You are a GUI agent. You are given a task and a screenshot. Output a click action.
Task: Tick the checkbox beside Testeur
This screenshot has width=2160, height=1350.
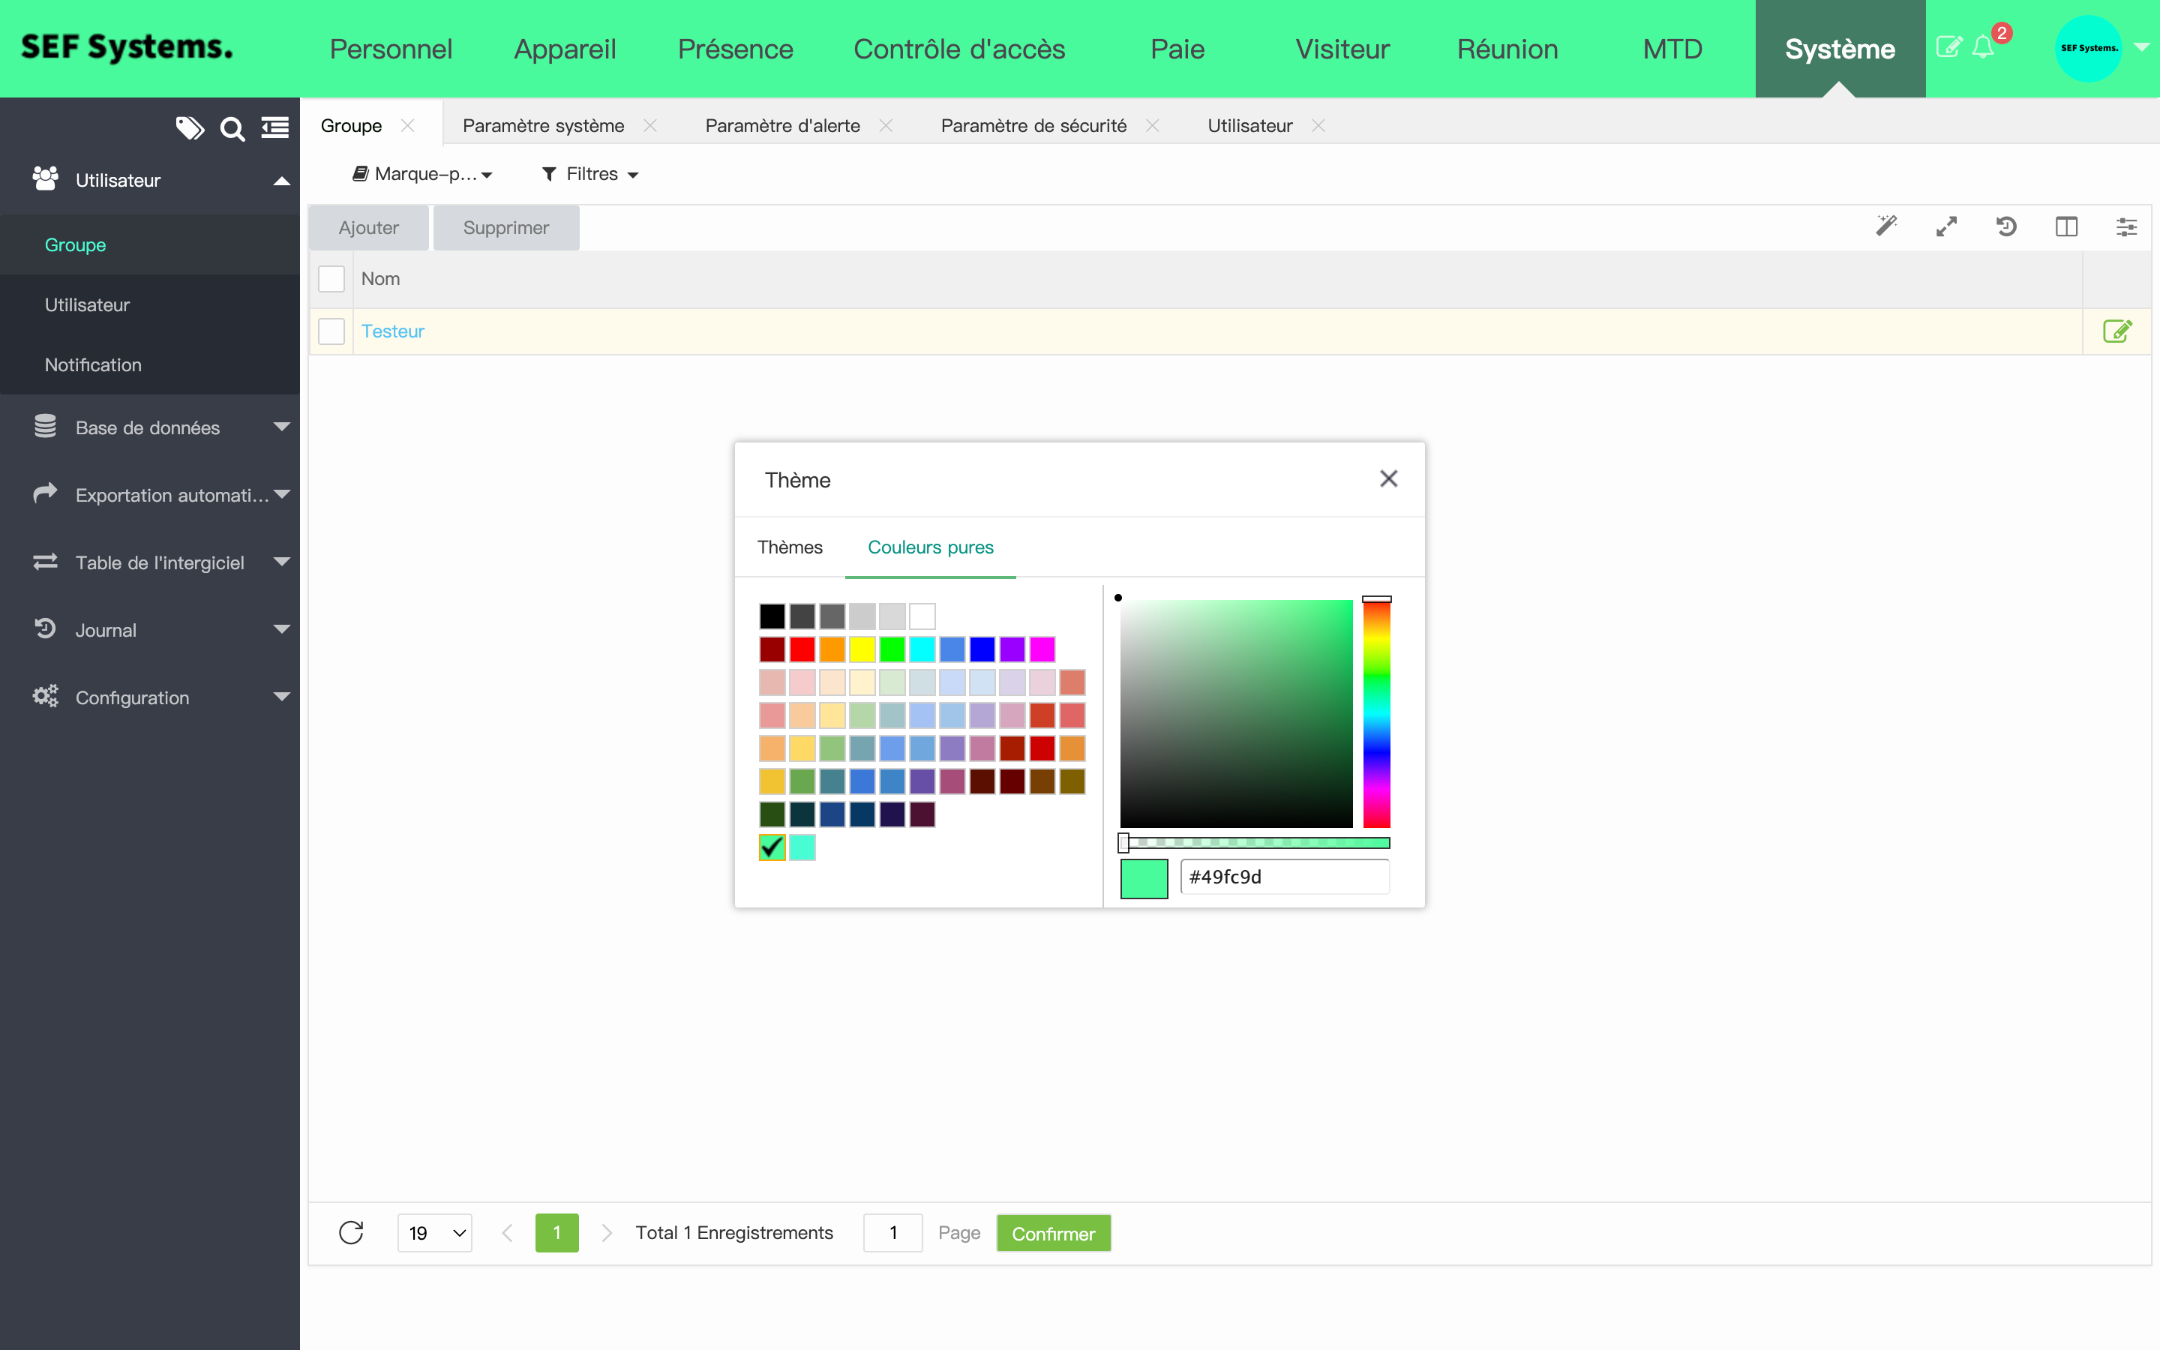[331, 331]
